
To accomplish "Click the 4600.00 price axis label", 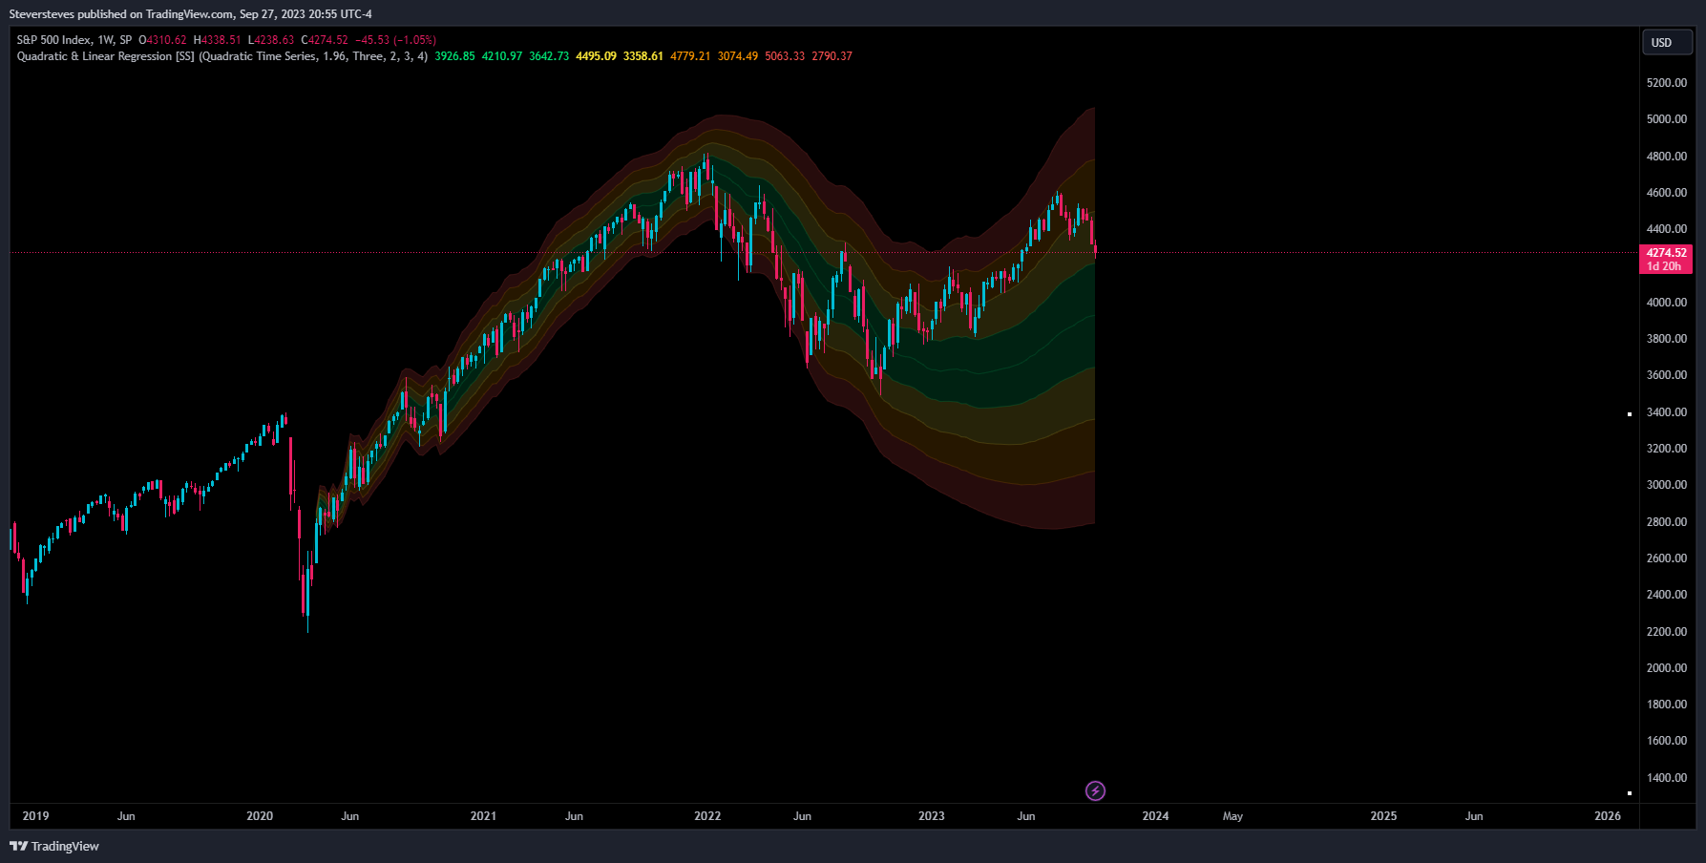I will click(1667, 193).
